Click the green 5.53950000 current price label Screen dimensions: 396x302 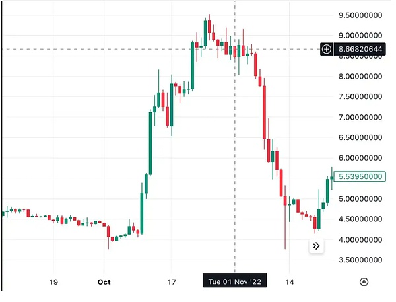click(360, 176)
